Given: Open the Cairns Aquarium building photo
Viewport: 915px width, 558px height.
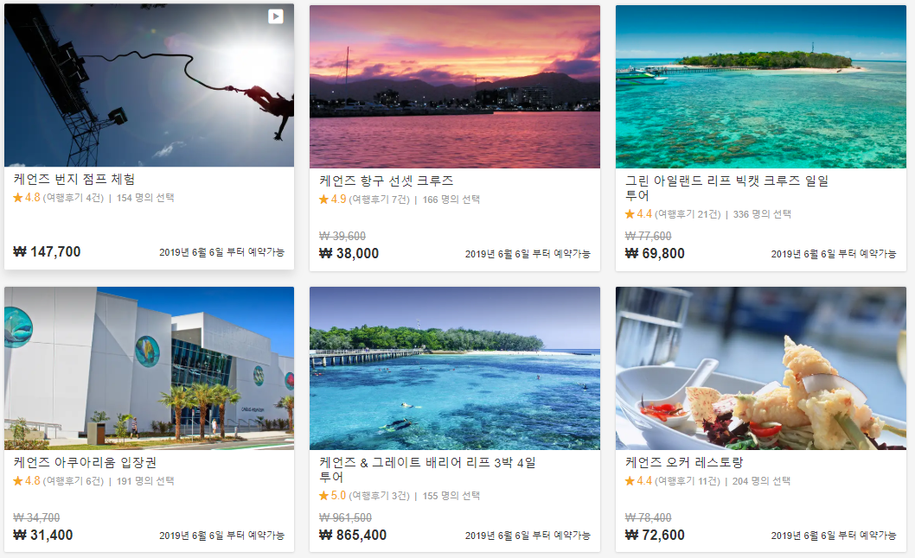Looking at the screenshot, I should pos(150,368).
